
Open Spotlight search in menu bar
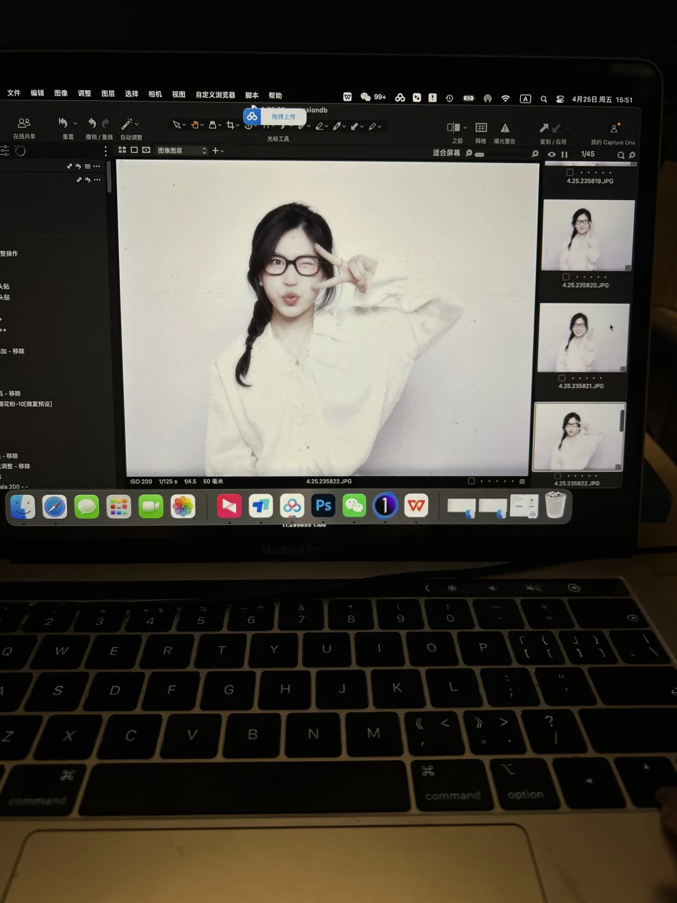[x=543, y=99]
